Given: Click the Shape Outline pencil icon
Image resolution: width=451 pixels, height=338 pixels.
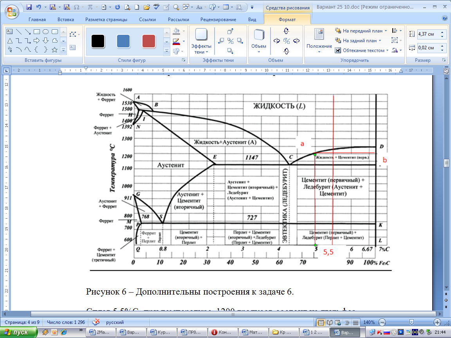Looking at the screenshot, I should pyautogui.click(x=176, y=41).
